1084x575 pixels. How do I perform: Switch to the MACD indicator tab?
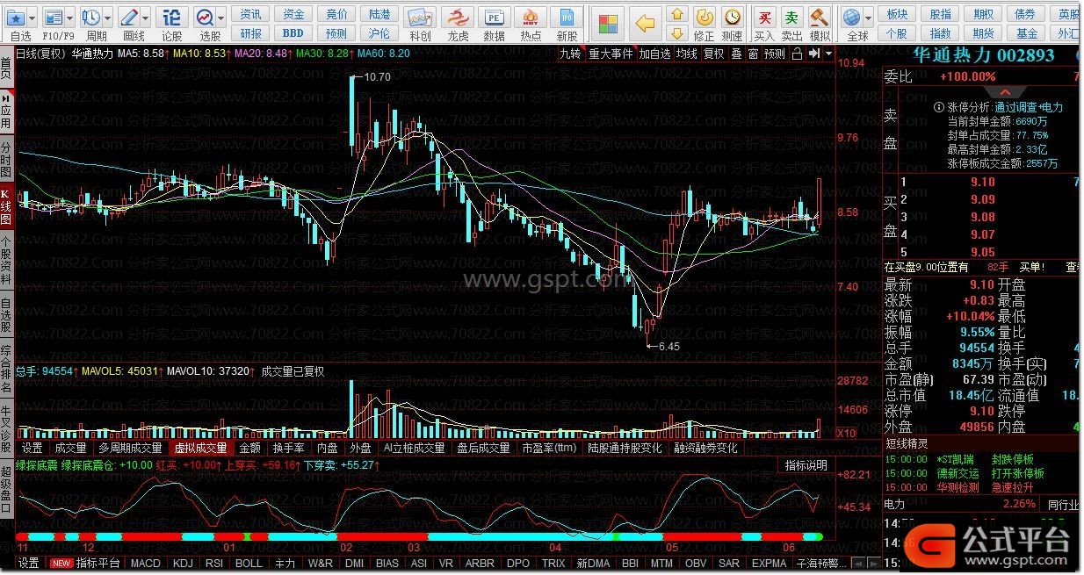pyautogui.click(x=146, y=564)
